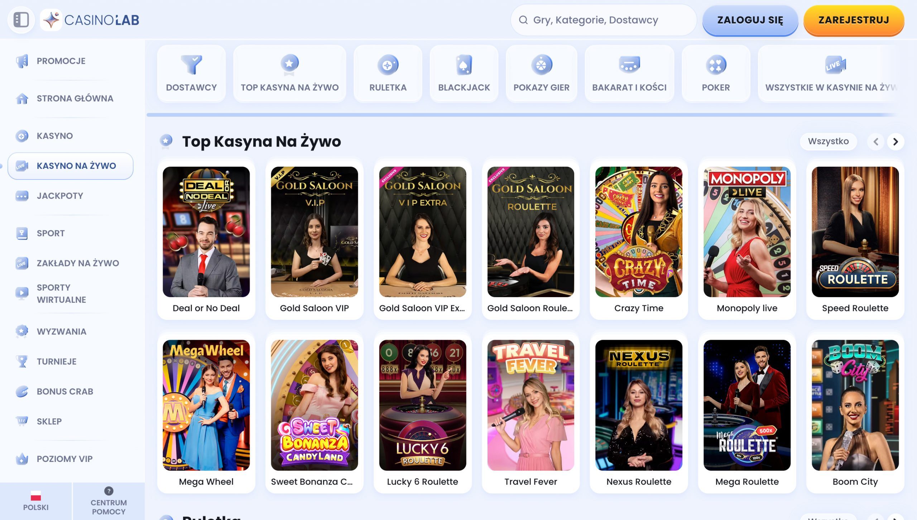Click next arrow in Top Kasyna carousel
Image resolution: width=917 pixels, height=520 pixels.
(896, 142)
